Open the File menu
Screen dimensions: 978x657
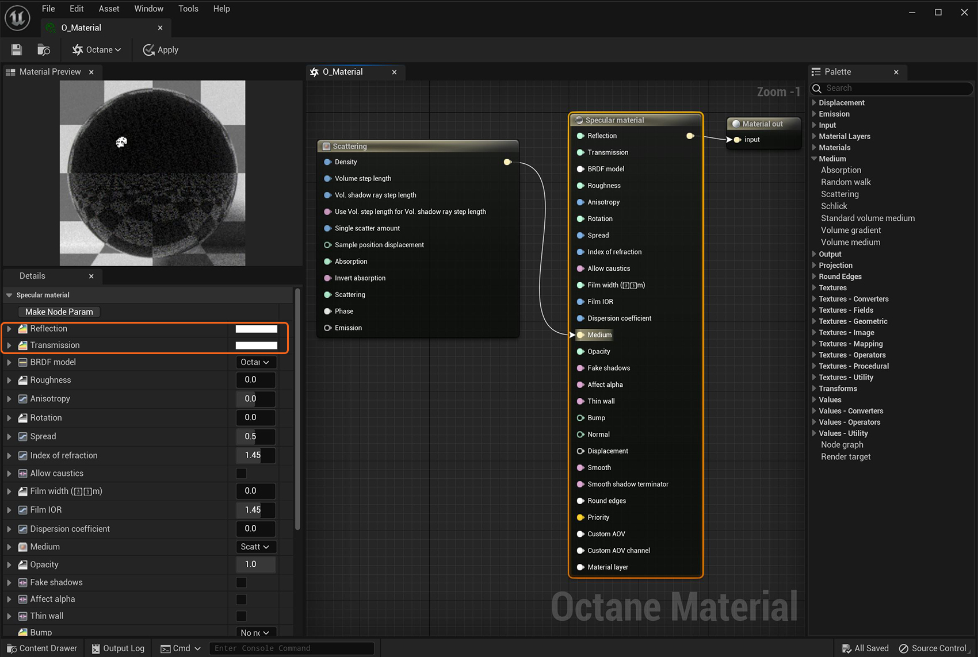click(48, 9)
